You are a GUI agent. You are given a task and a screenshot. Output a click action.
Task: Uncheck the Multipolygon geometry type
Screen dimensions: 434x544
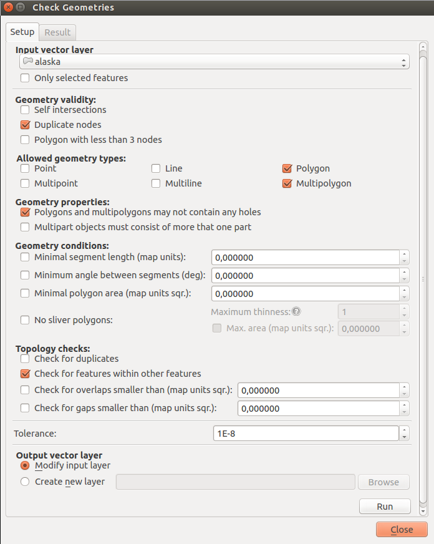pyautogui.click(x=287, y=183)
